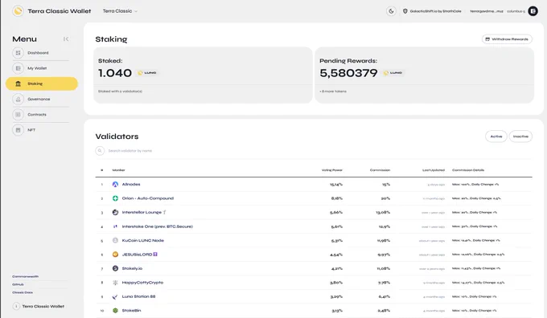This screenshot has height=318, width=547.
Task: Show Inactive validators filter
Action: [520, 137]
